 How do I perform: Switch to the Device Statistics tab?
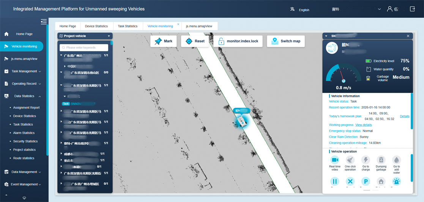pyautogui.click(x=96, y=26)
